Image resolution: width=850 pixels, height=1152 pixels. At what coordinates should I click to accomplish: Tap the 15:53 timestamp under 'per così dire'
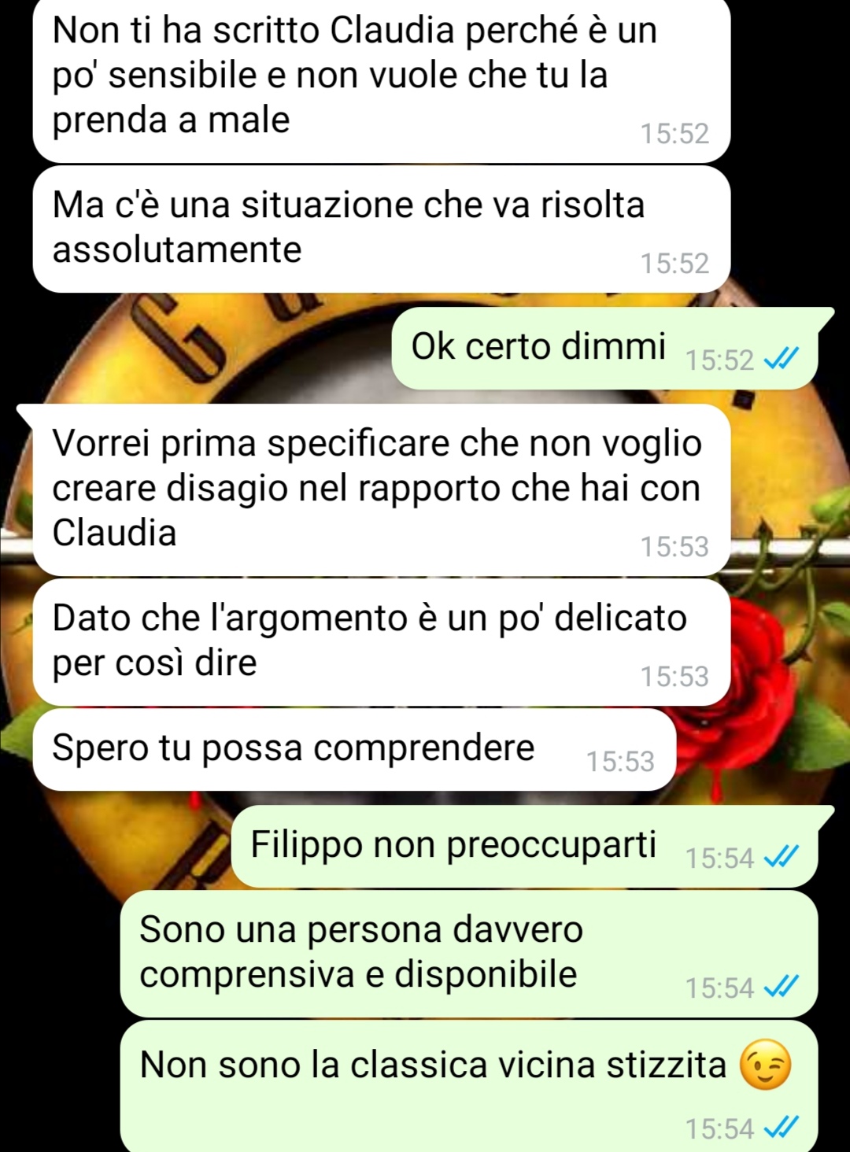pyautogui.click(x=674, y=676)
